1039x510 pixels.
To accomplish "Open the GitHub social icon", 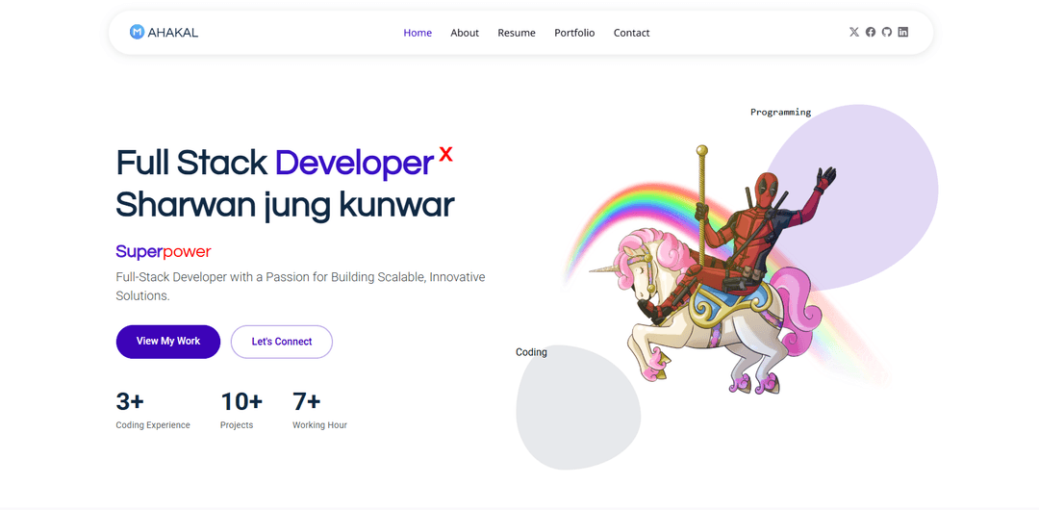I will tap(887, 32).
